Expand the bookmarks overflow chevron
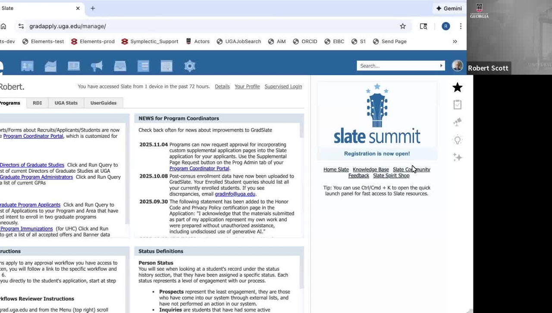 455,41
